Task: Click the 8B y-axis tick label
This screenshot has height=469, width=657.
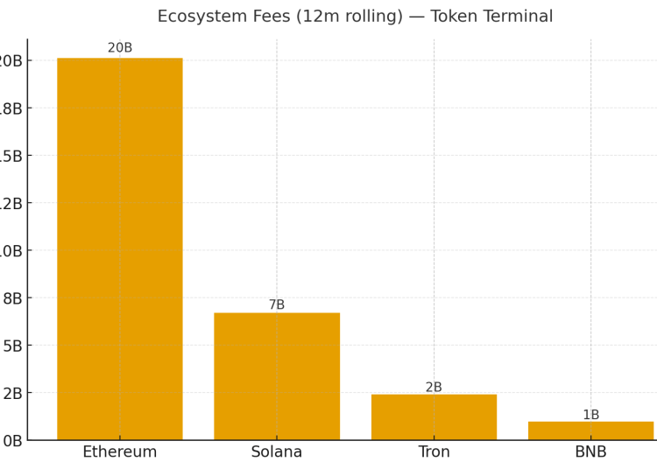Action: [x=12, y=298]
